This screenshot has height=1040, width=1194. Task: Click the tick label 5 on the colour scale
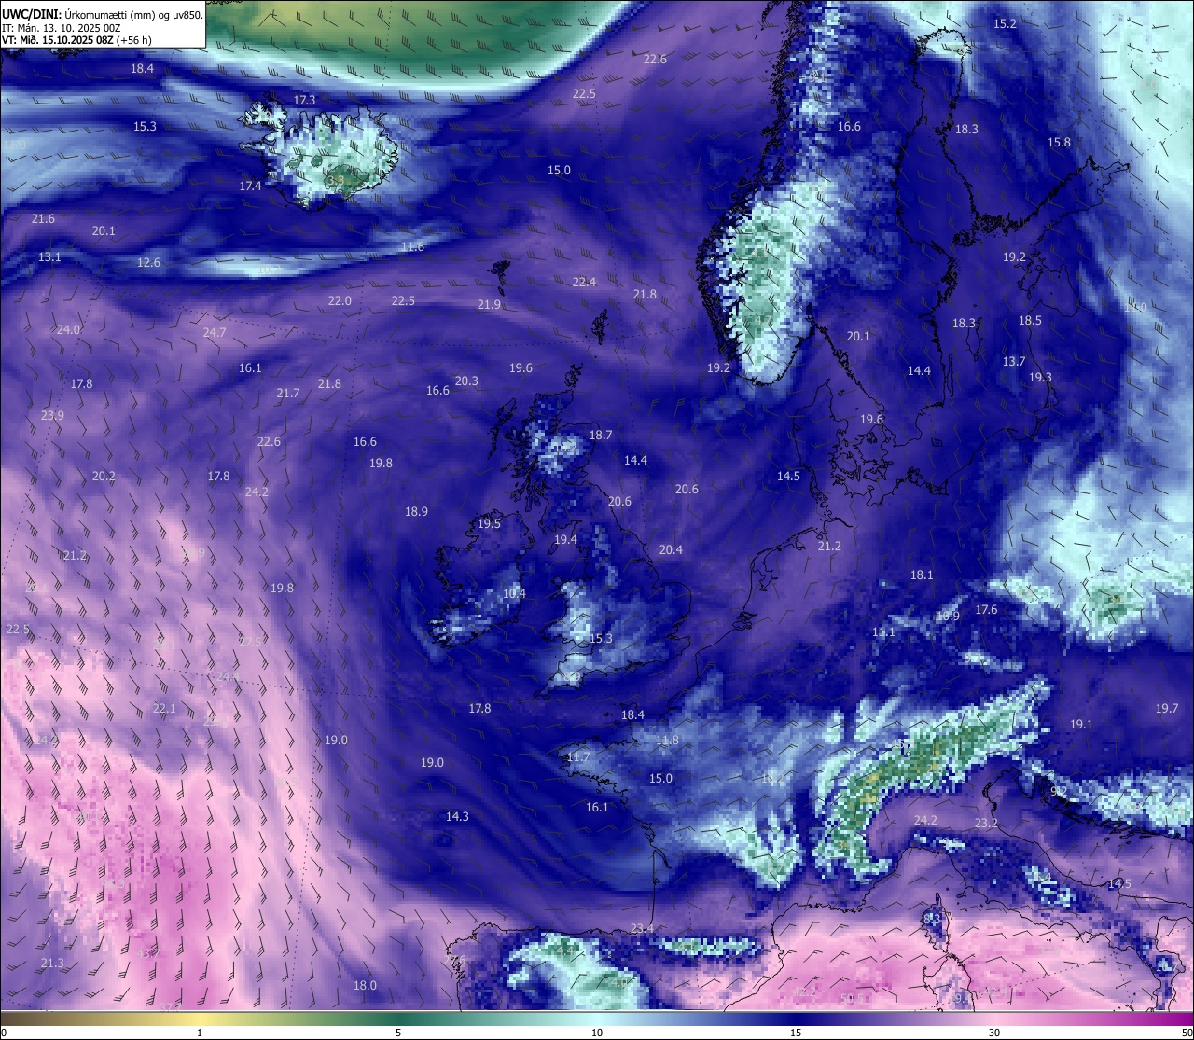[x=398, y=1033]
